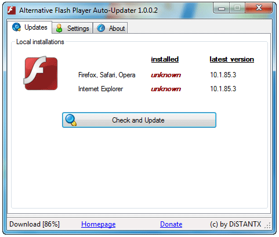This screenshot has height=237, width=279.
Task: Follow the Donate link
Action: tap(171, 224)
